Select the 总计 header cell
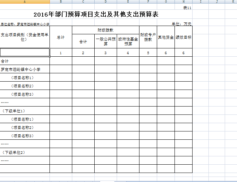The width and height of the screenshot is (237, 182). pyautogui.click(x=61, y=37)
